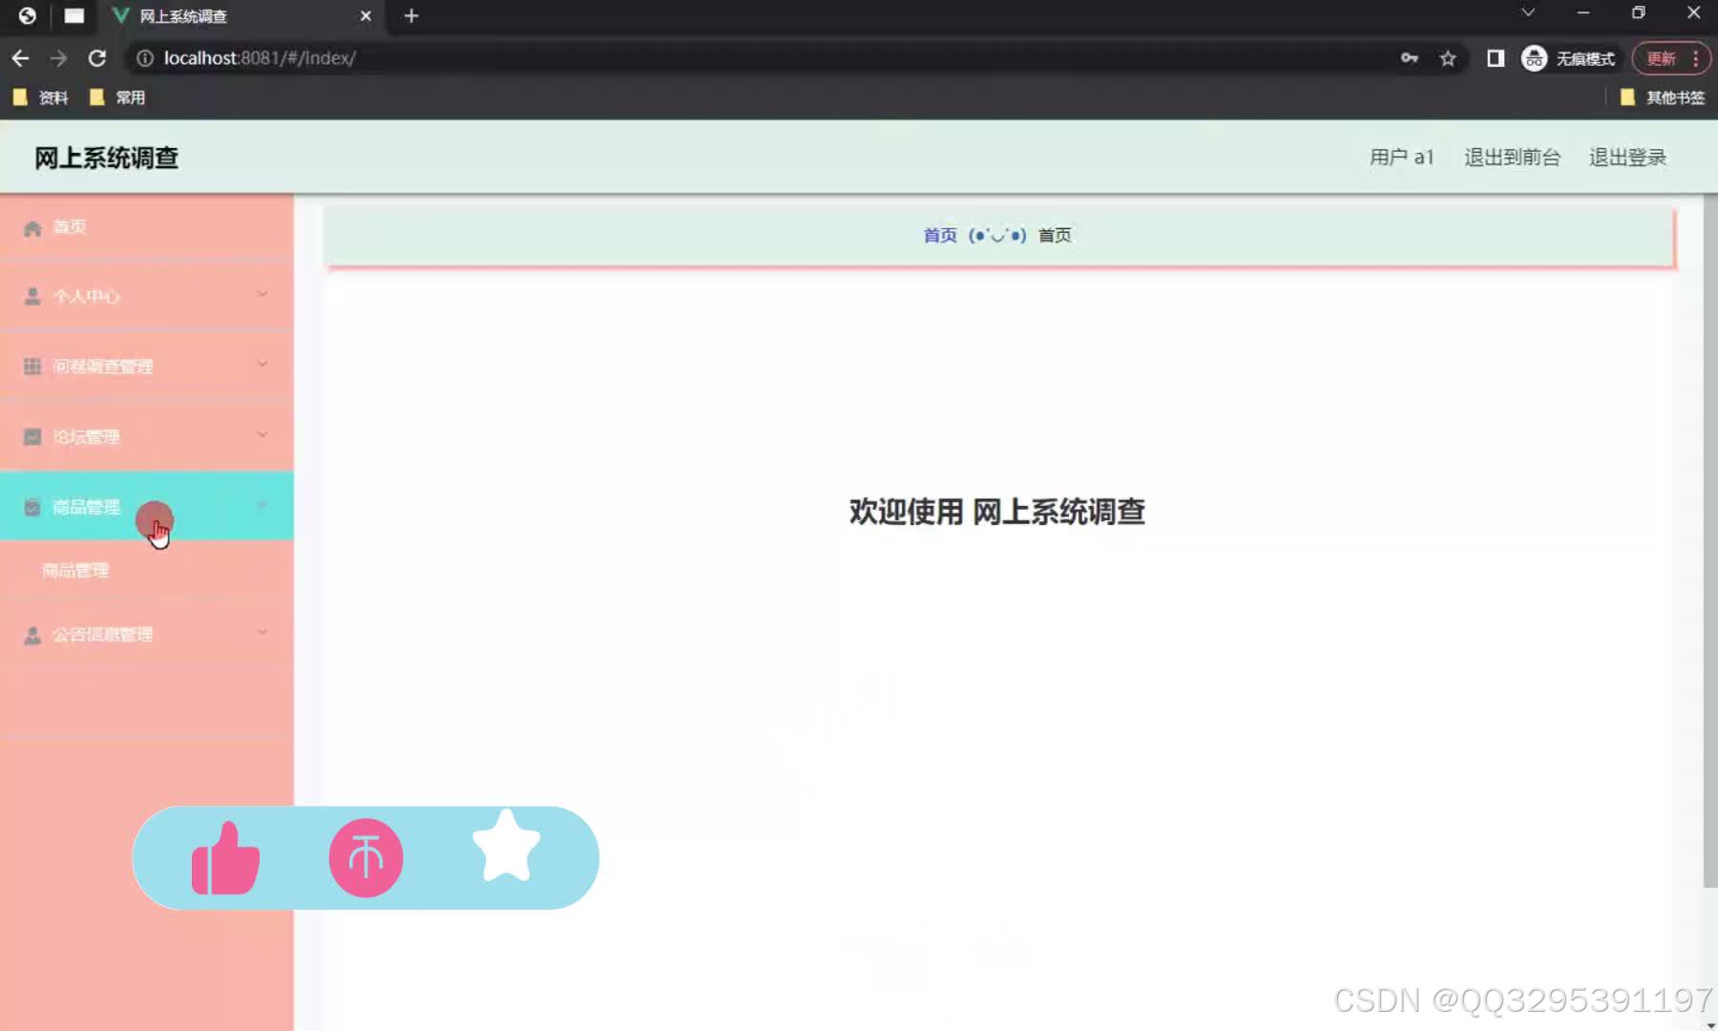Open the 个人中心 sidebar menu
Image resolution: width=1718 pixels, height=1031 pixels.
coord(147,297)
